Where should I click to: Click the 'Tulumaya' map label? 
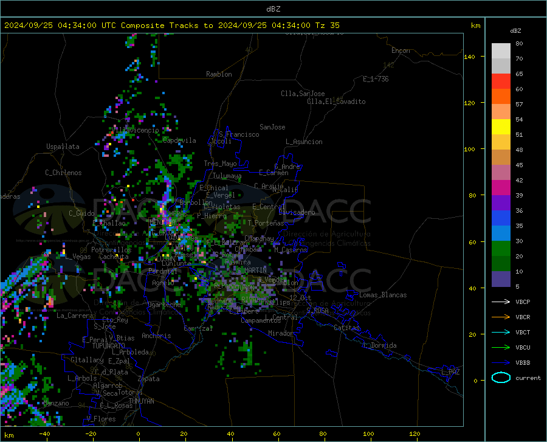click(227, 176)
